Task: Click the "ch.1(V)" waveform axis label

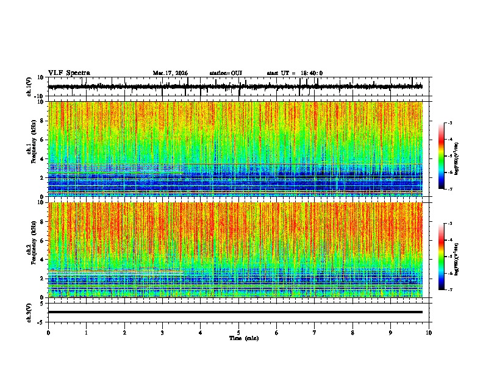Action: point(29,87)
